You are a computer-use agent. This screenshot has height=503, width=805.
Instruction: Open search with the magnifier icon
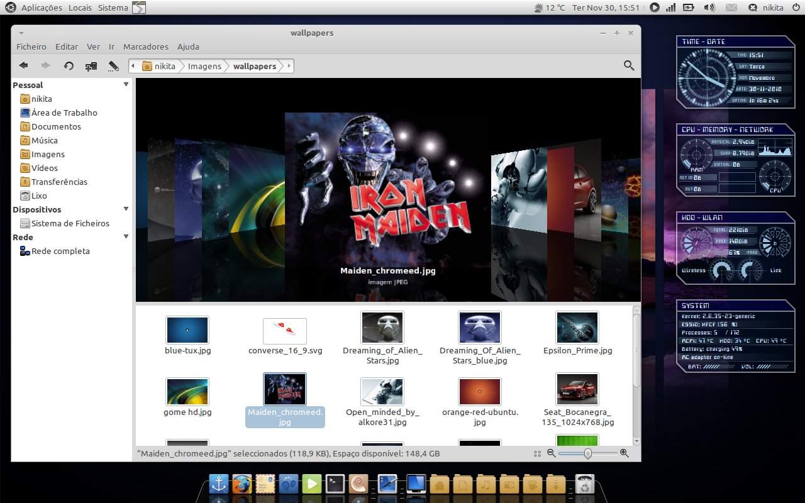point(628,65)
